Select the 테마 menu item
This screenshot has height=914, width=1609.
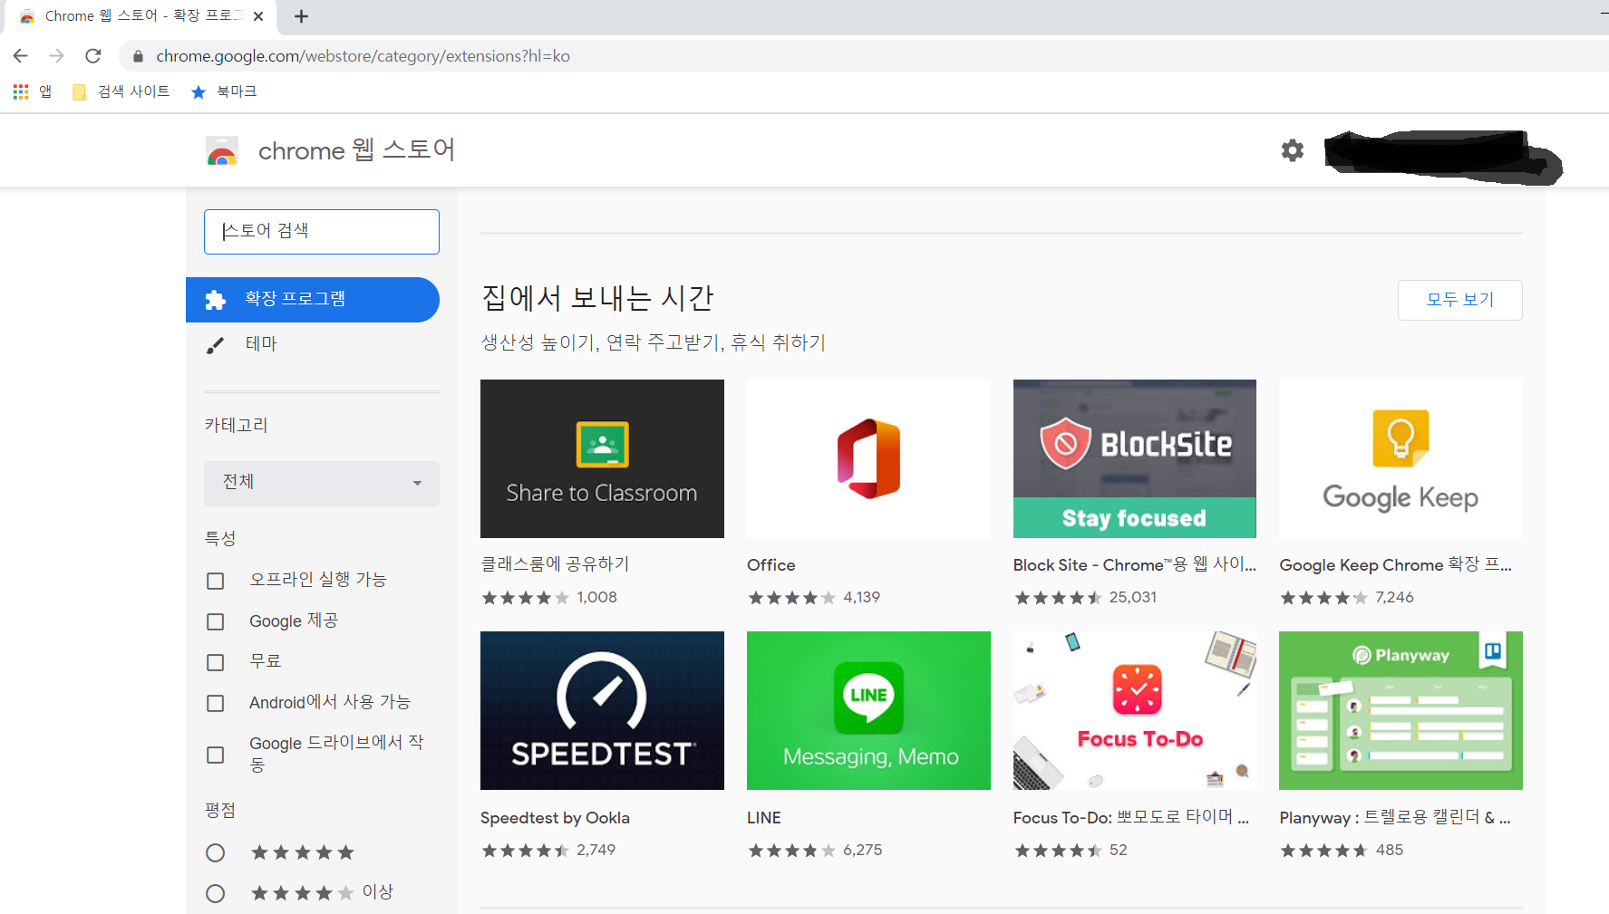(x=313, y=345)
